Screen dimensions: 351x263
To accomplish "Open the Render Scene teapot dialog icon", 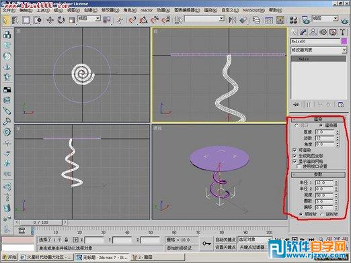I will coord(306,20).
